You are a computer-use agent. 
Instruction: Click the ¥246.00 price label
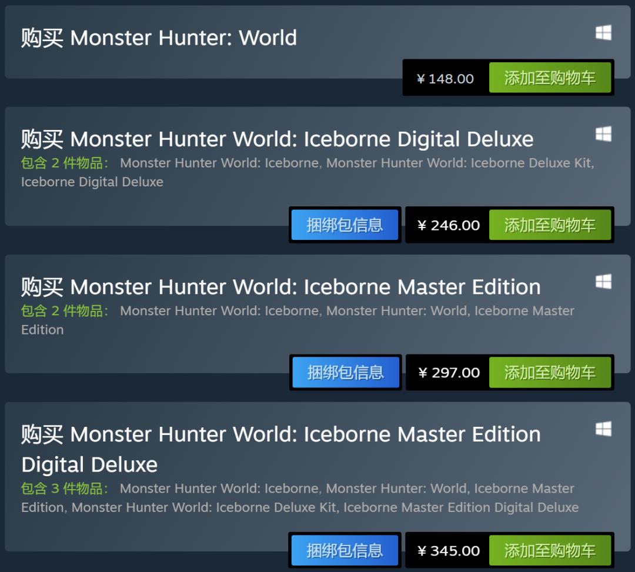click(448, 225)
